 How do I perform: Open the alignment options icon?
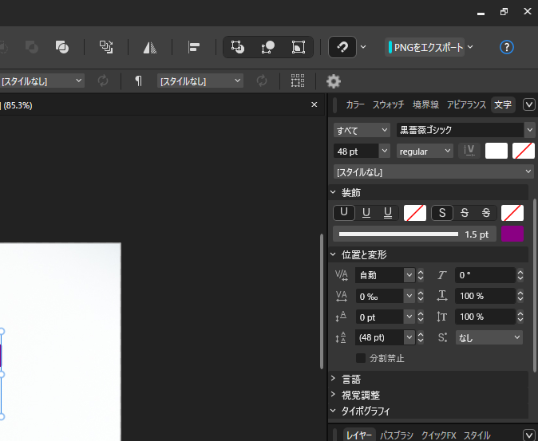point(193,47)
